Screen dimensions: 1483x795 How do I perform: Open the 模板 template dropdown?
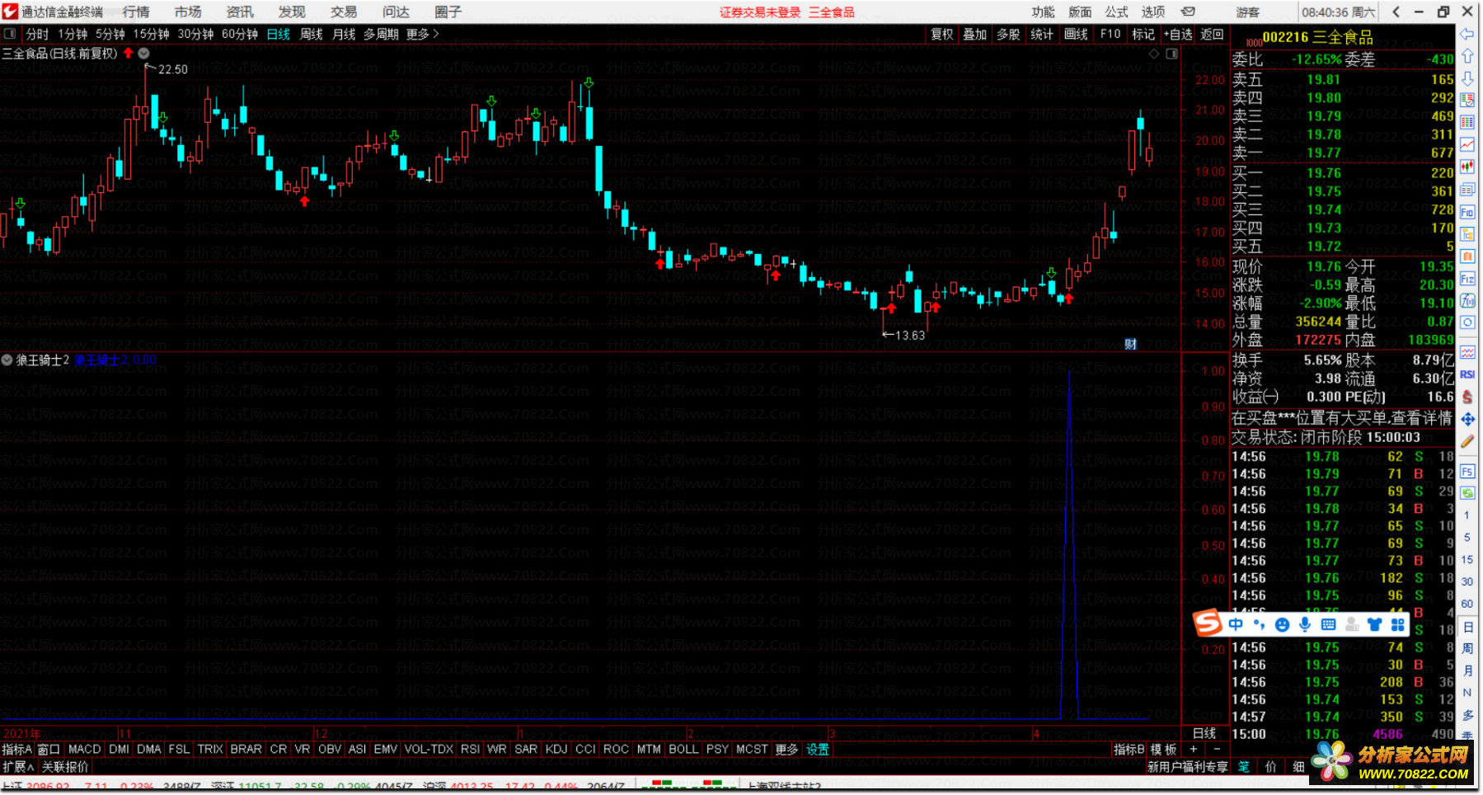1163,749
